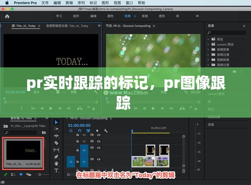Select the Slip tool
The width and height of the screenshot is (251, 185).
coord(56,150)
